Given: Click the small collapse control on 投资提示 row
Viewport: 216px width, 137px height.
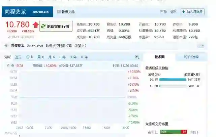Looking at the screenshot, I should 201,46.
